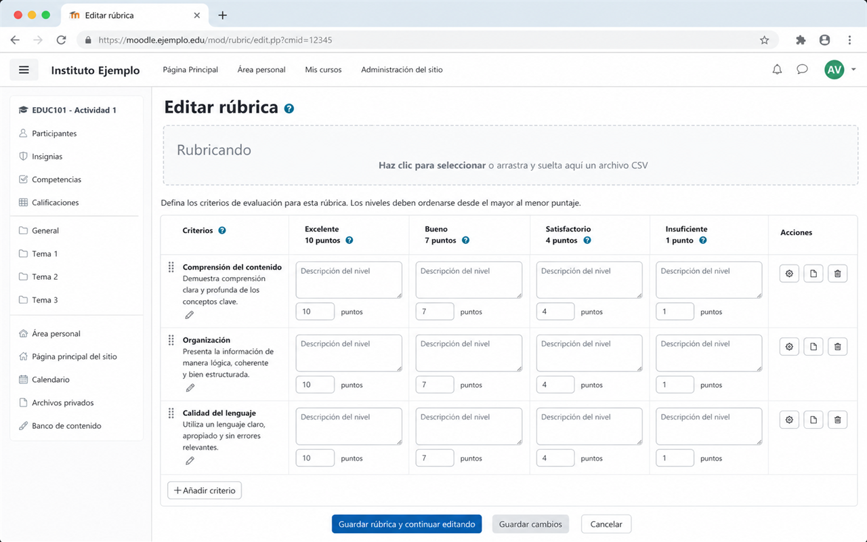Open browser extensions puzzle icon
The width and height of the screenshot is (867, 542).
(801, 40)
